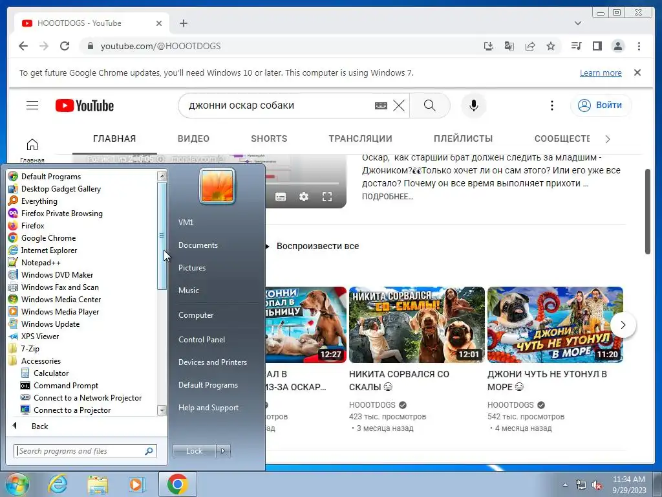This screenshot has height=497, width=662.
Task: Go back in Chrome
Action: [23, 46]
